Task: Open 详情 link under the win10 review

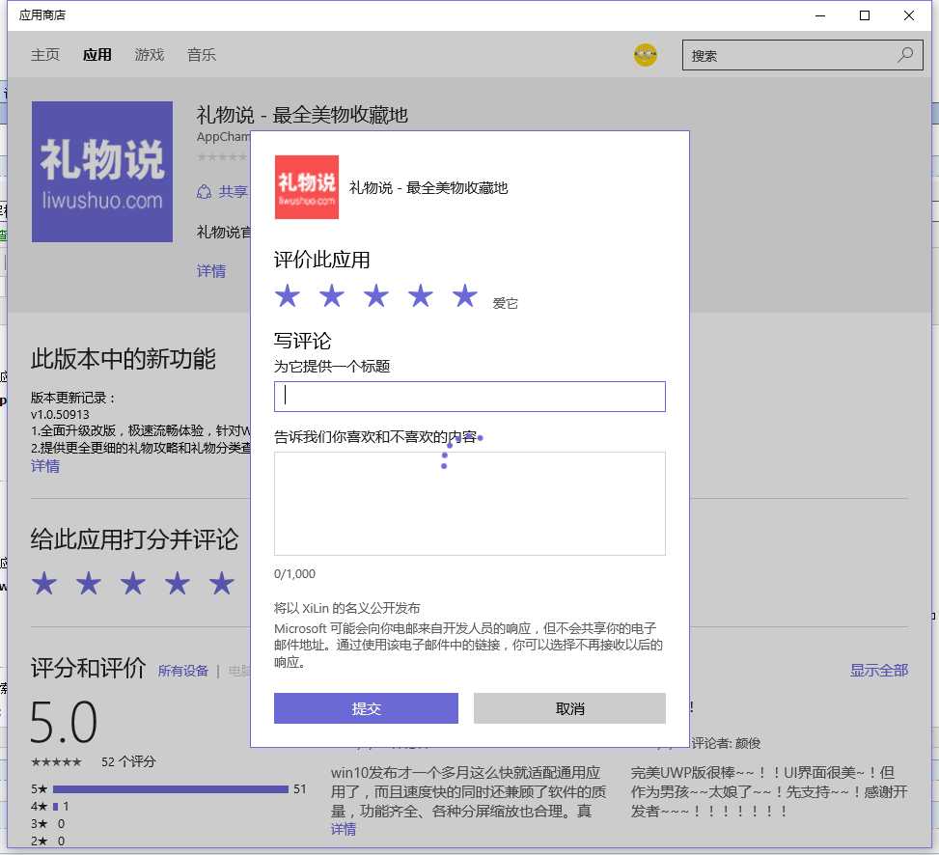Action: pos(344,829)
